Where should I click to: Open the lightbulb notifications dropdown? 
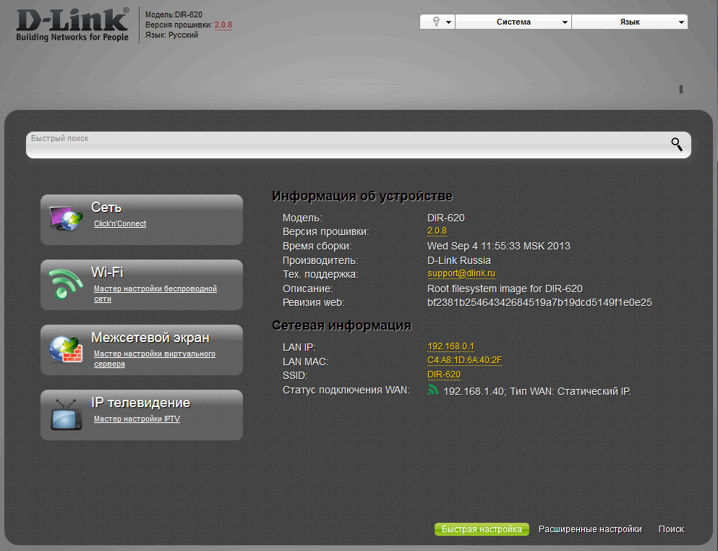point(437,22)
